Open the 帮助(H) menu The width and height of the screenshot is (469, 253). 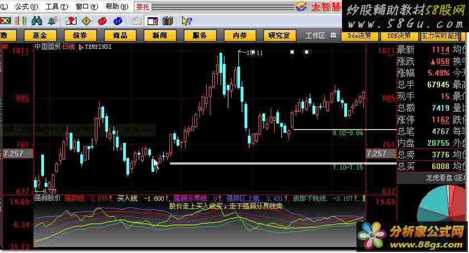coord(117,6)
